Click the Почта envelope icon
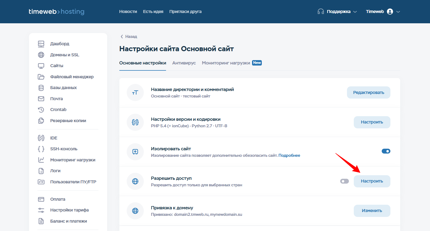430x231 pixels. click(41, 99)
